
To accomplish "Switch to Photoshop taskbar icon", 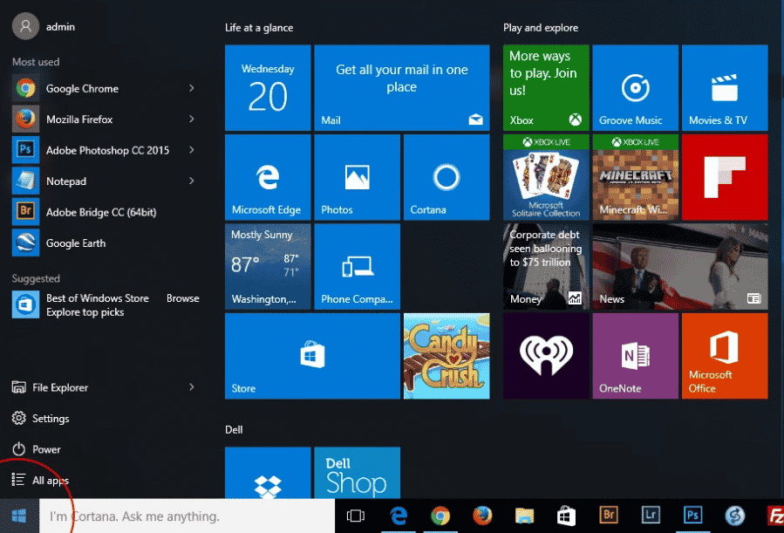I will [x=692, y=516].
